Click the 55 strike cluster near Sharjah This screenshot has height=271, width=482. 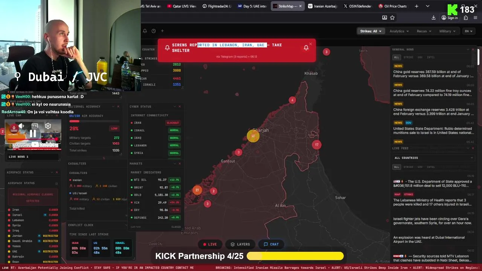pos(253,136)
